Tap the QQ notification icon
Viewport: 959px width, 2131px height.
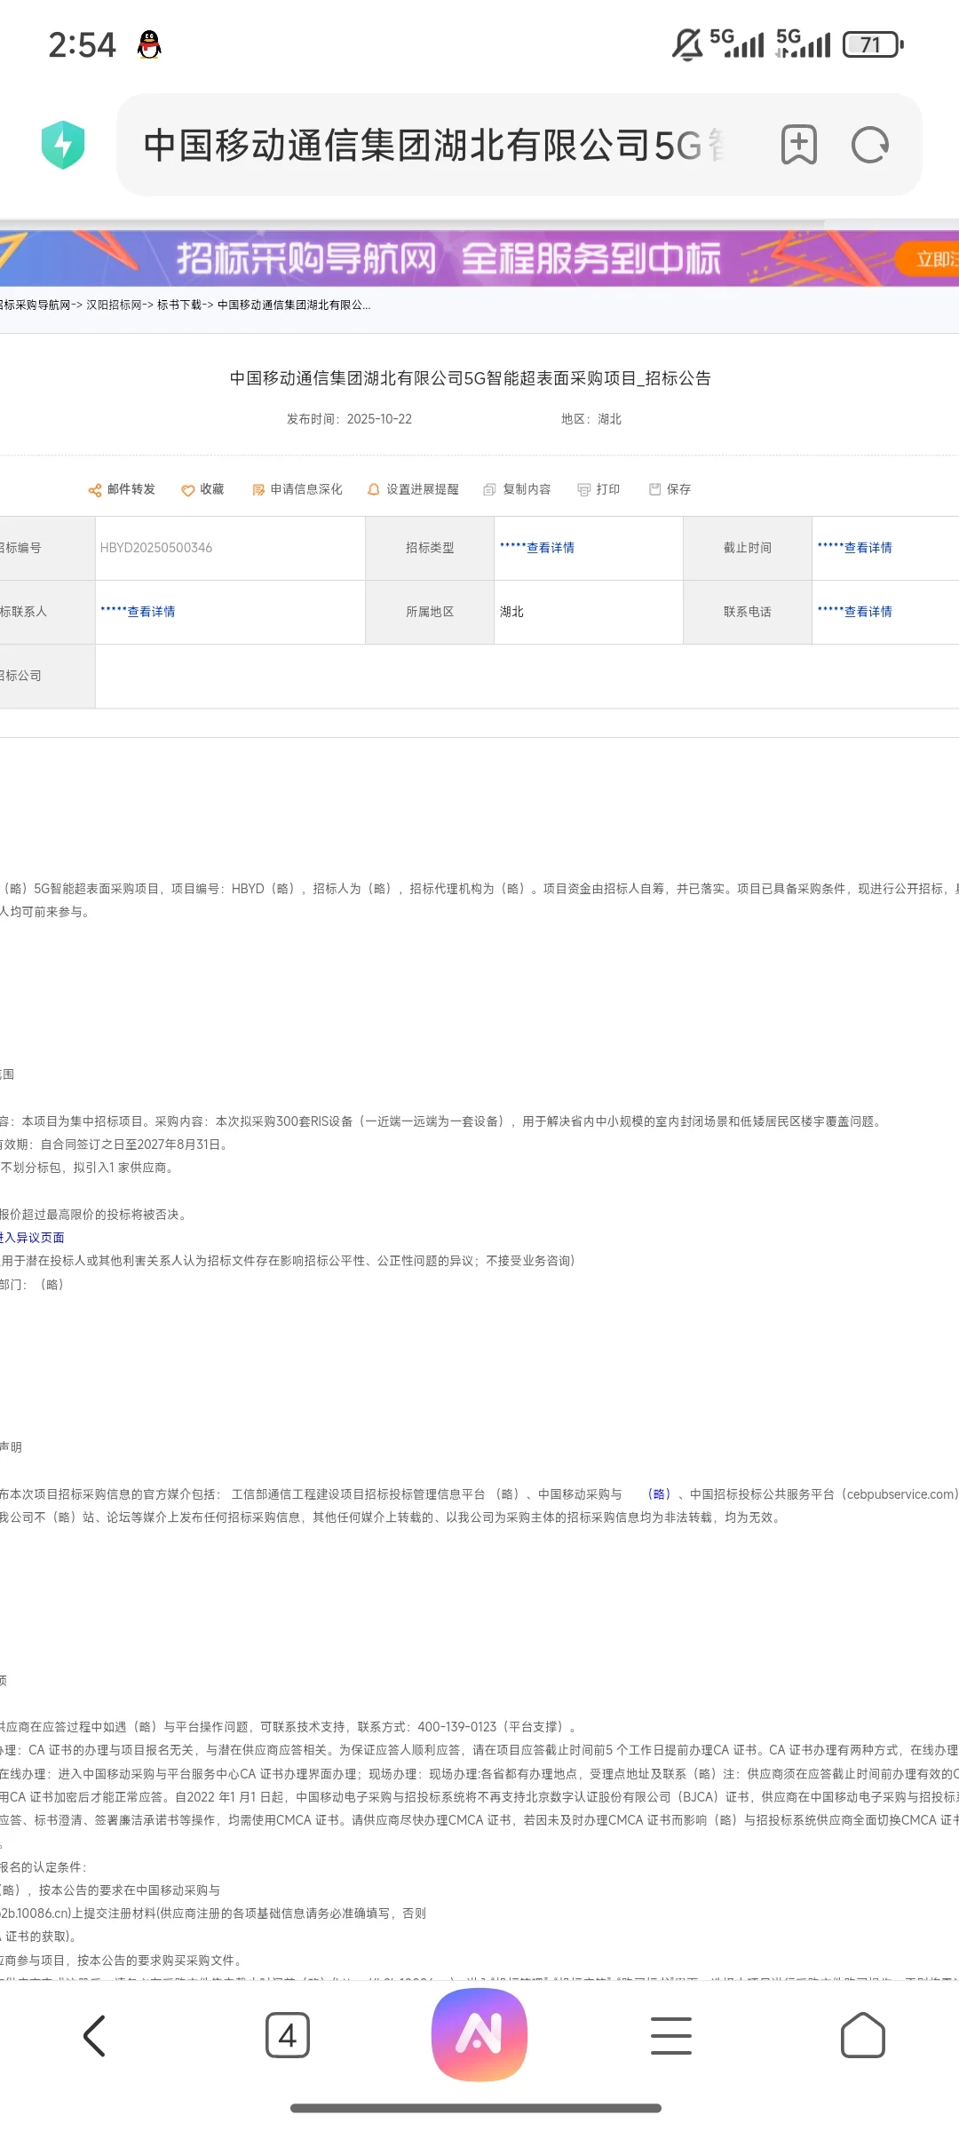[149, 44]
